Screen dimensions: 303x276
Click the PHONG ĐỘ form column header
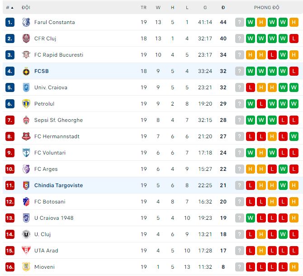pyautogui.click(x=266, y=8)
